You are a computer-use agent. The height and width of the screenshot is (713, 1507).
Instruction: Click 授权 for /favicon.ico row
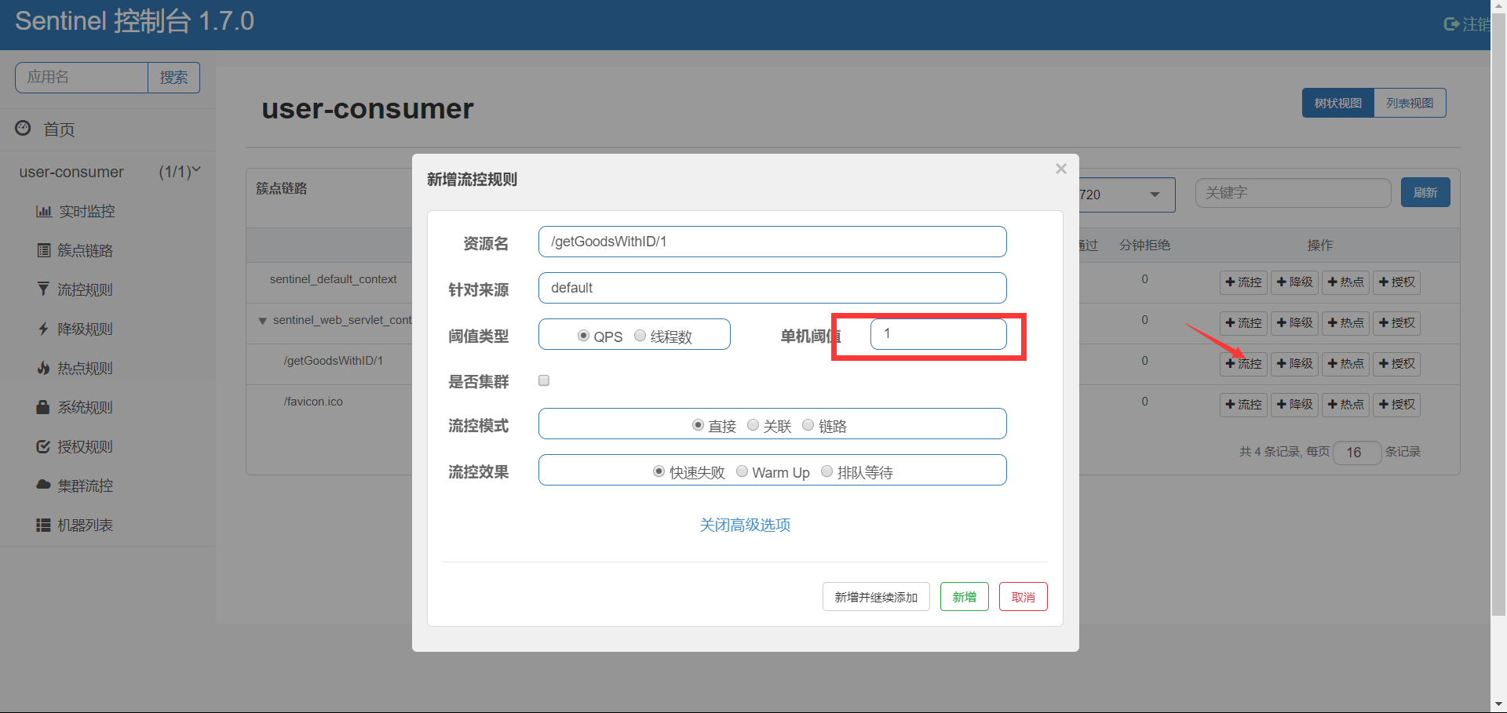(1396, 405)
